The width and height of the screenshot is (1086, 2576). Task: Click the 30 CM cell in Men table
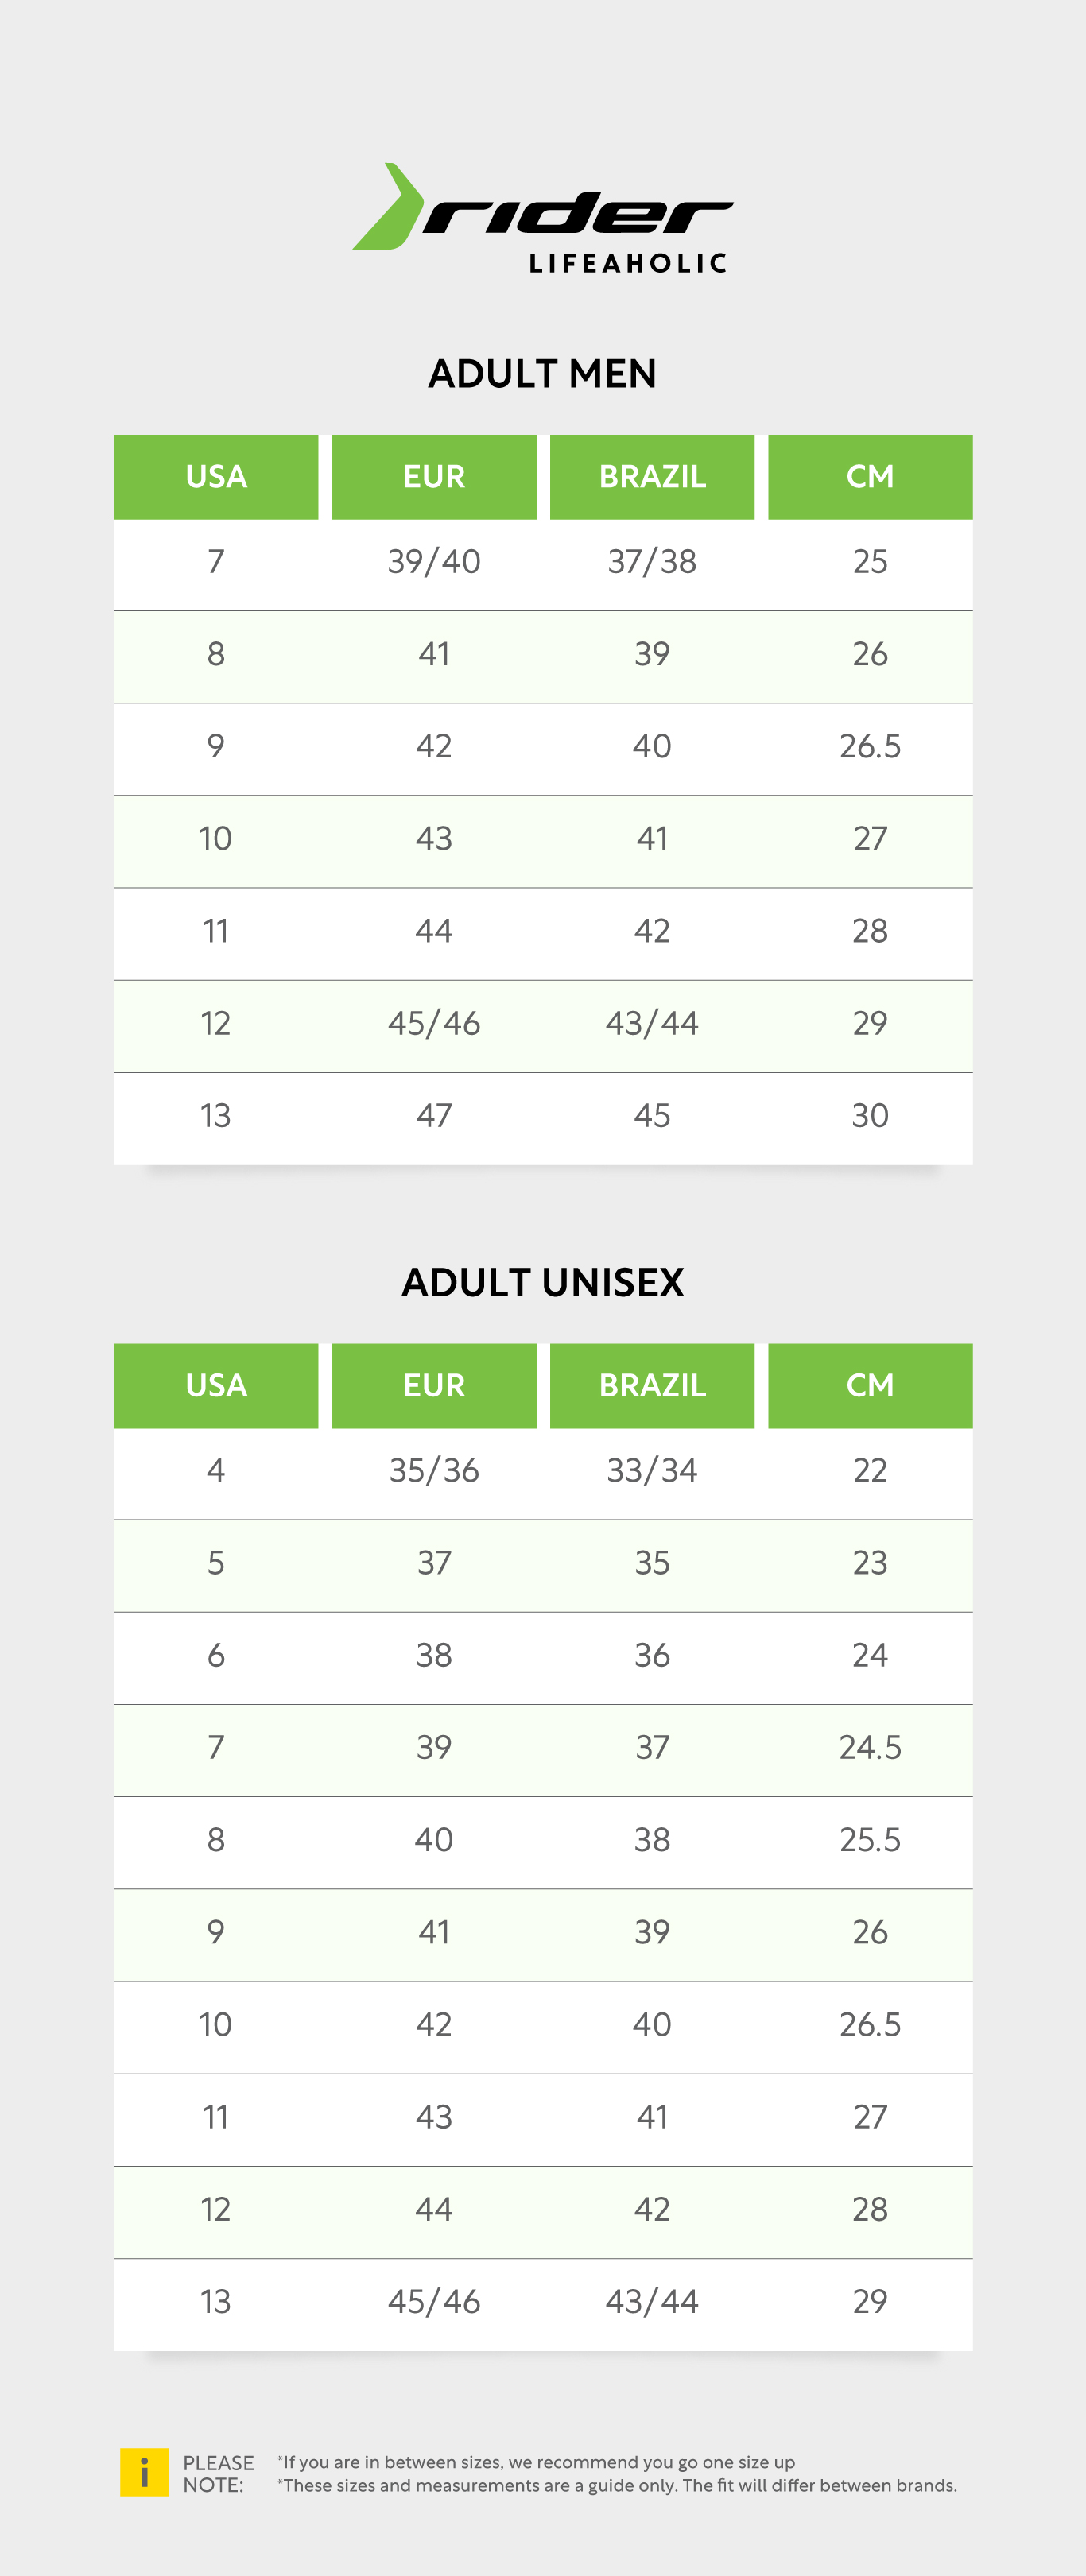tap(870, 1116)
